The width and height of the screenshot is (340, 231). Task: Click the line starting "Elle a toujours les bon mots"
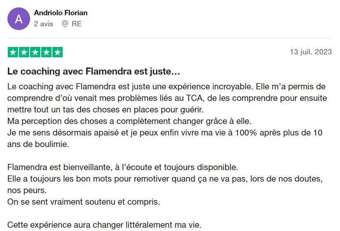165,179
